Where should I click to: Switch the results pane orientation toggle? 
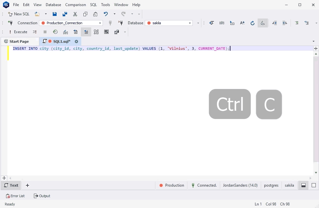[303, 185]
